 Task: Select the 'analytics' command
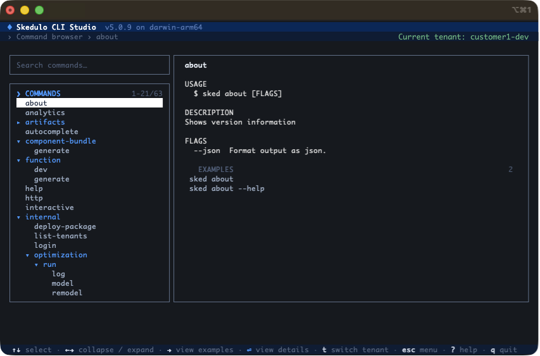point(45,113)
